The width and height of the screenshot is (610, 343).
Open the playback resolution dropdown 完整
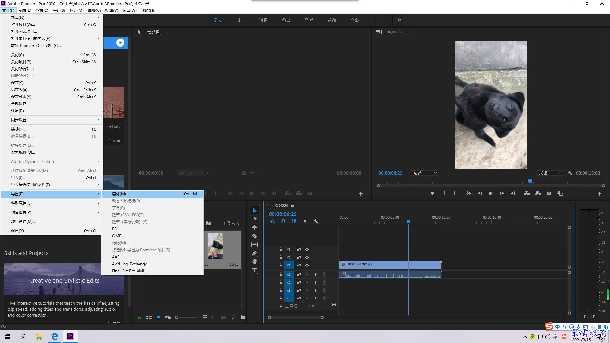pyautogui.click(x=550, y=173)
